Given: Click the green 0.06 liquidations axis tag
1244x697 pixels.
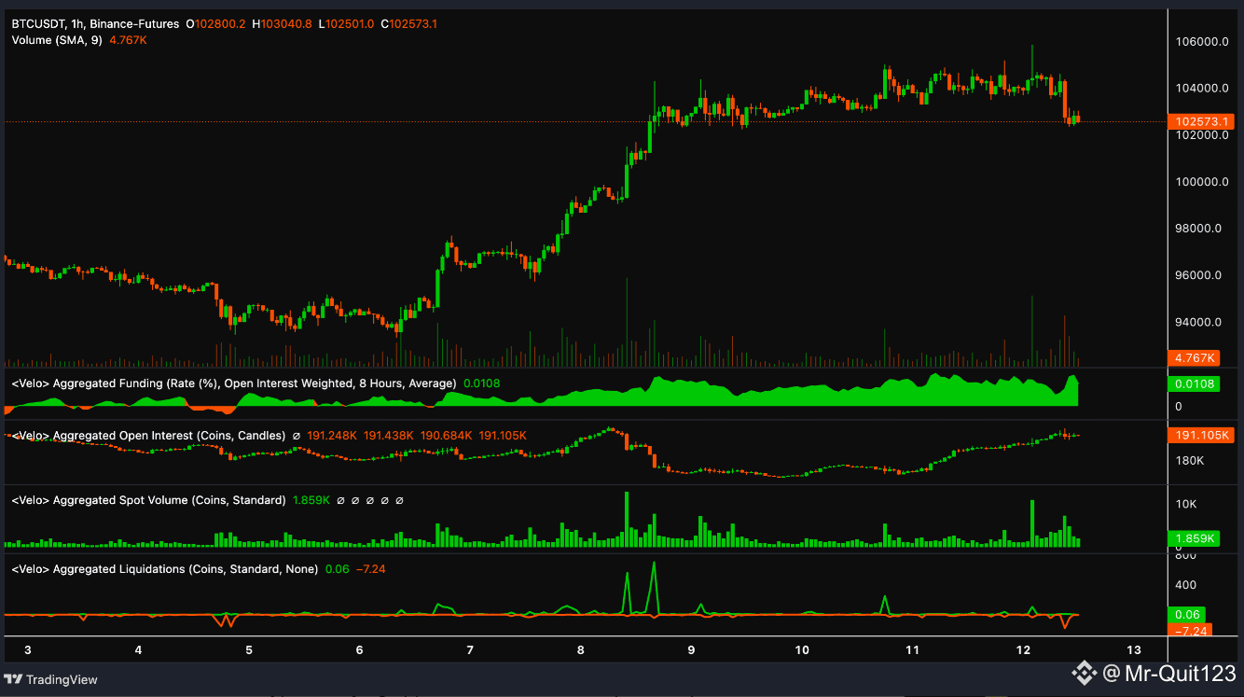Looking at the screenshot, I should (1188, 615).
